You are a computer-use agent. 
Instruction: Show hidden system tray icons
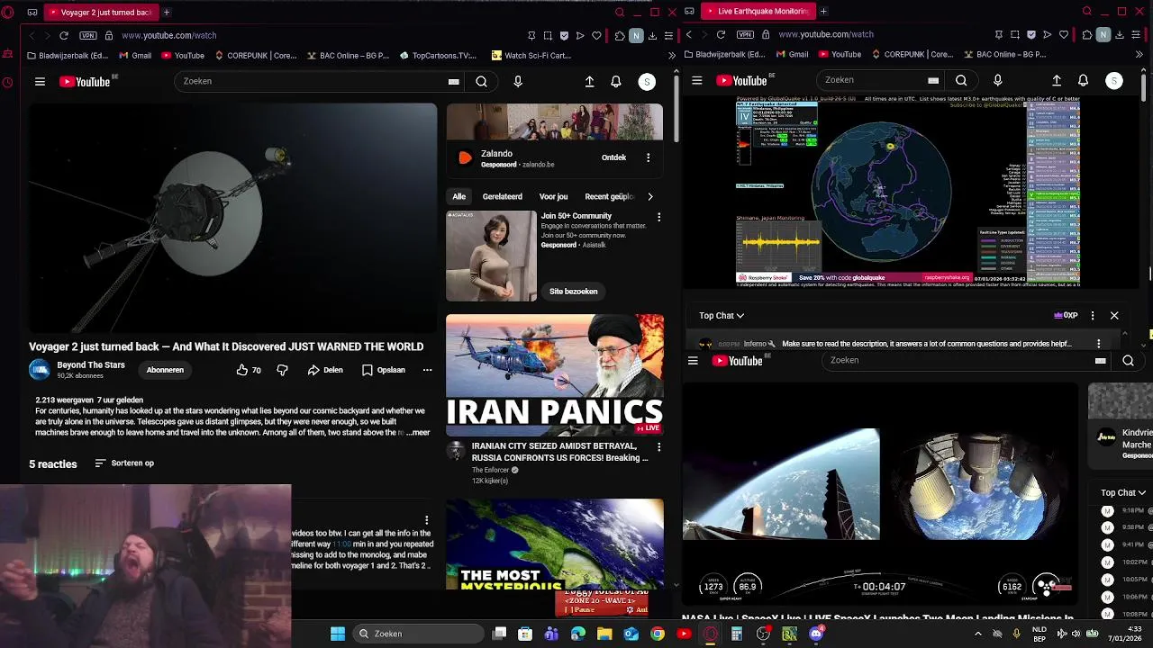tap(978, 634)
